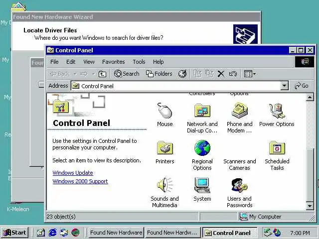Click the Delete X toolbar icon
This screenshot has width=319, height=239.
(221, 74)
